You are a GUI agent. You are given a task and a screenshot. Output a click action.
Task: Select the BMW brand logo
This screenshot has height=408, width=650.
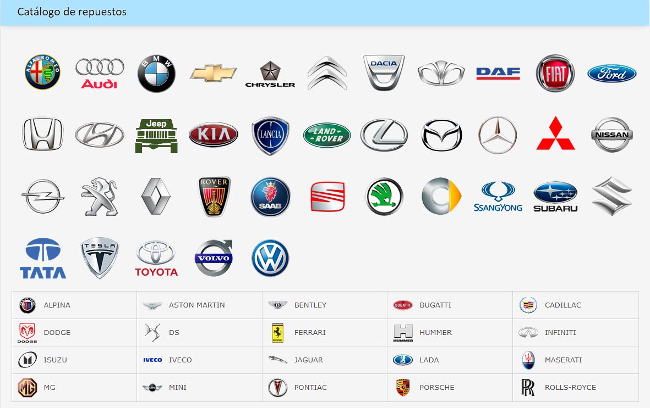pos(156,74)
